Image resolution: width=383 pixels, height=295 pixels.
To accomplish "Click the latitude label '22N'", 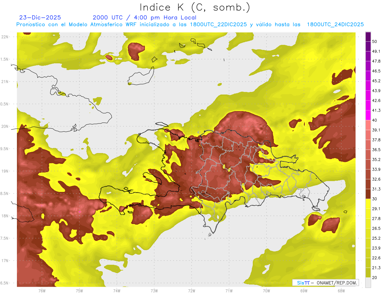I will (x=5, y=37).
